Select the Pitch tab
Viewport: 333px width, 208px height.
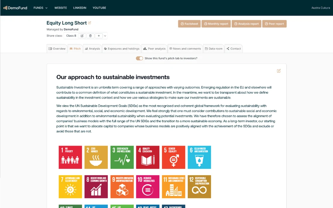click(x=75, y=49)
